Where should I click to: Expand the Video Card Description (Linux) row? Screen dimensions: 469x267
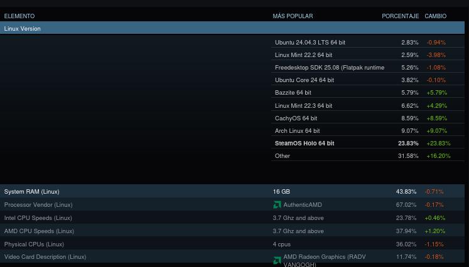pos(232,257)
